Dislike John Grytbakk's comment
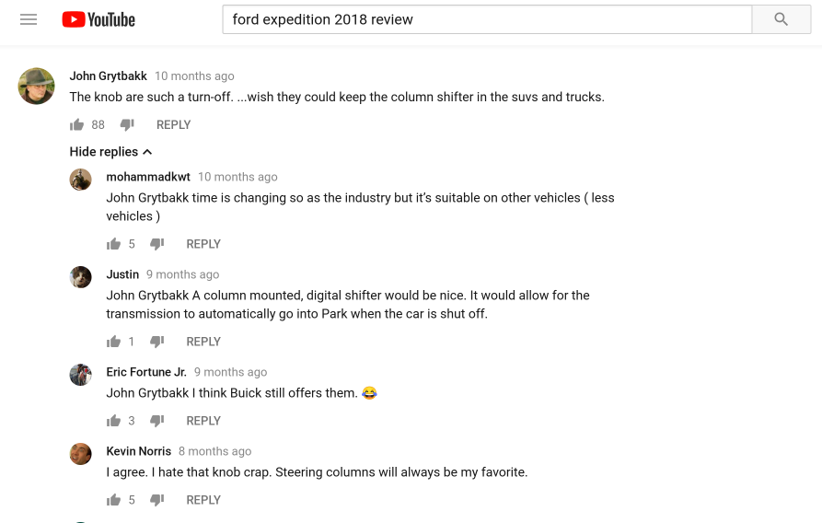The image size is (822, 523). (127, 124)
